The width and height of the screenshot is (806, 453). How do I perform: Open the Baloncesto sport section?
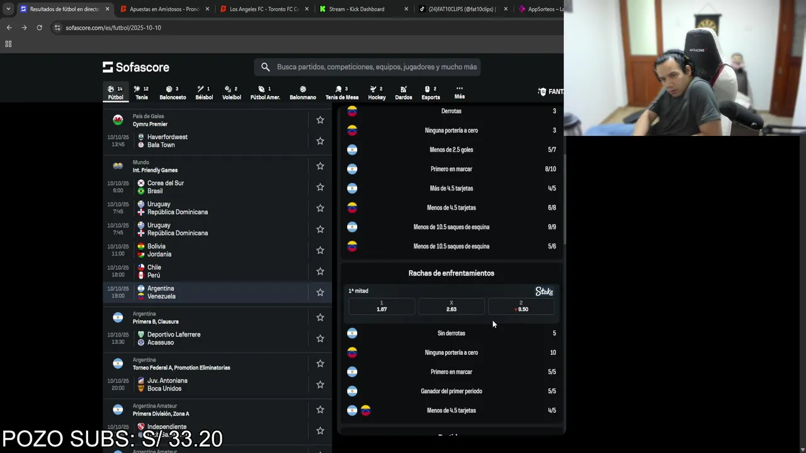(173, 92)
